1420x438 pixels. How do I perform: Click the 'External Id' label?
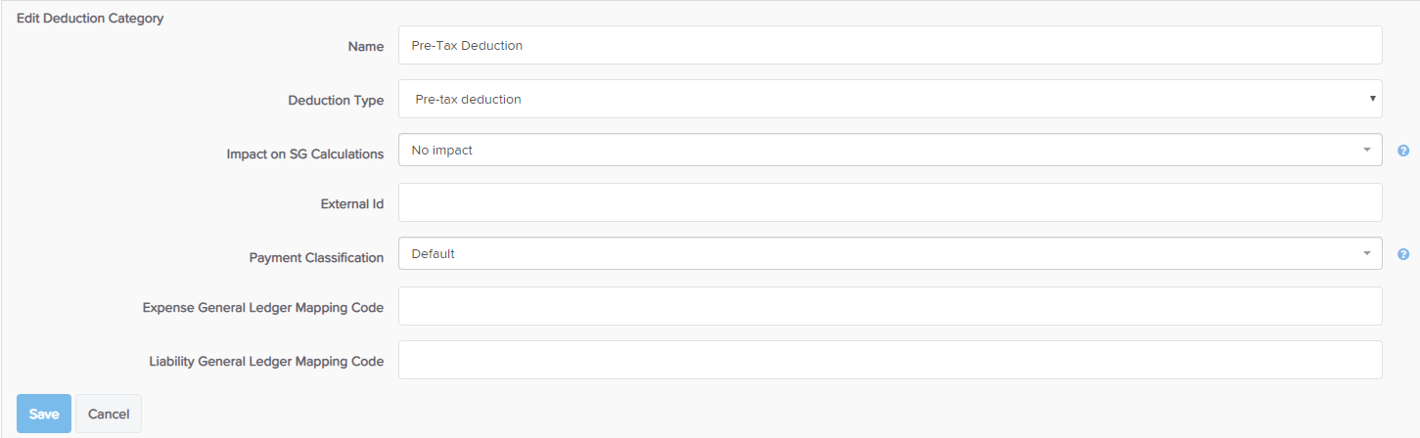click(352, 204)
